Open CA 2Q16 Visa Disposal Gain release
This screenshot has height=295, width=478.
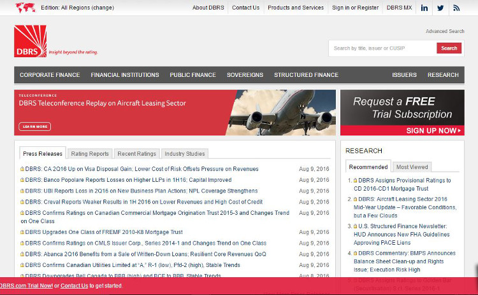tap(141, 168)
